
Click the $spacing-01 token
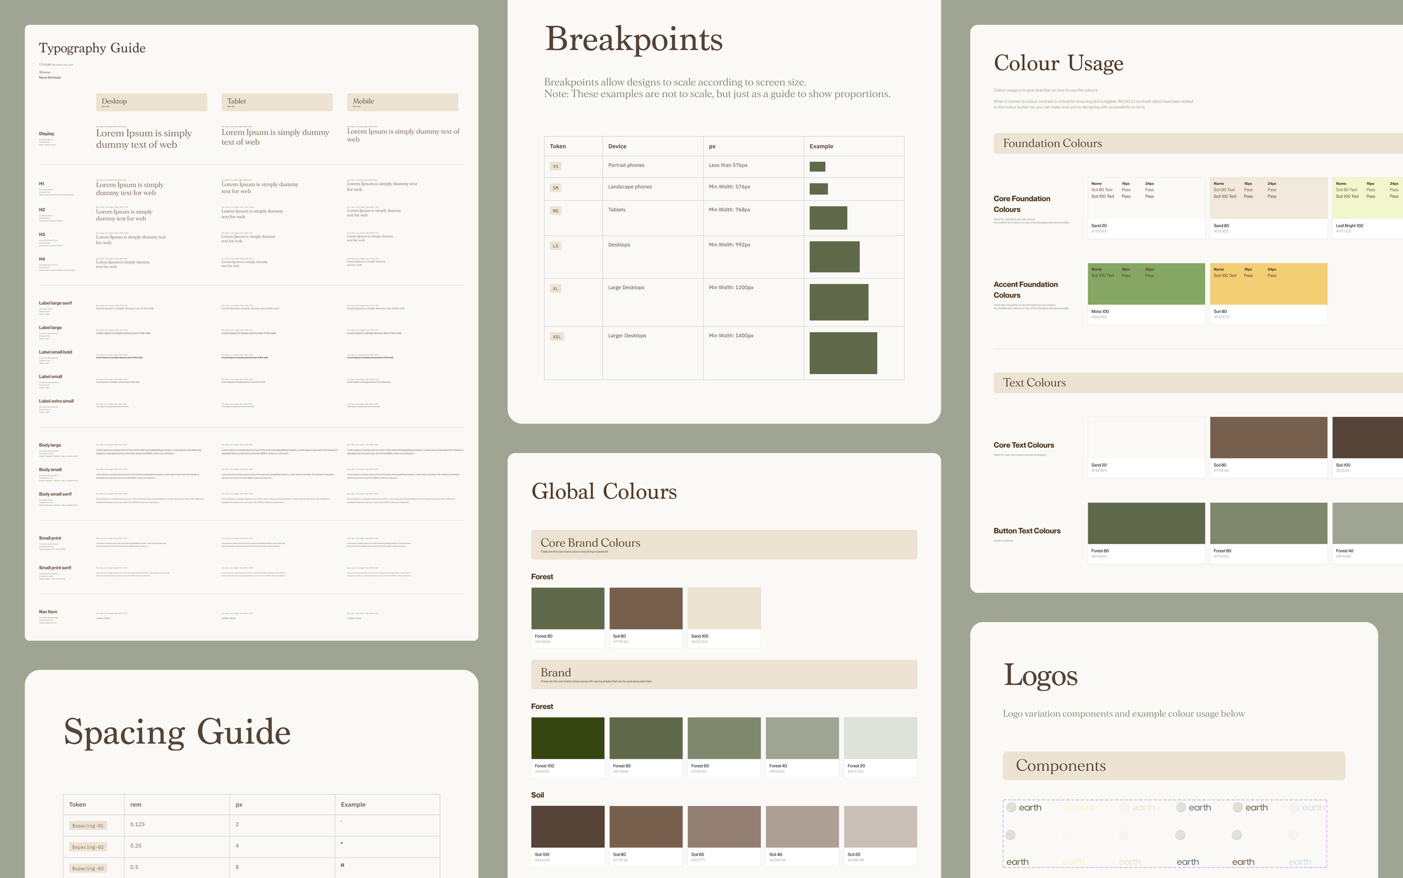point(88,826)
